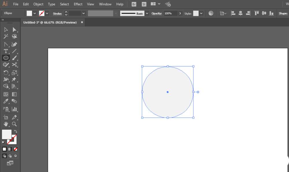Click the Stroke label link

[57, 14]
